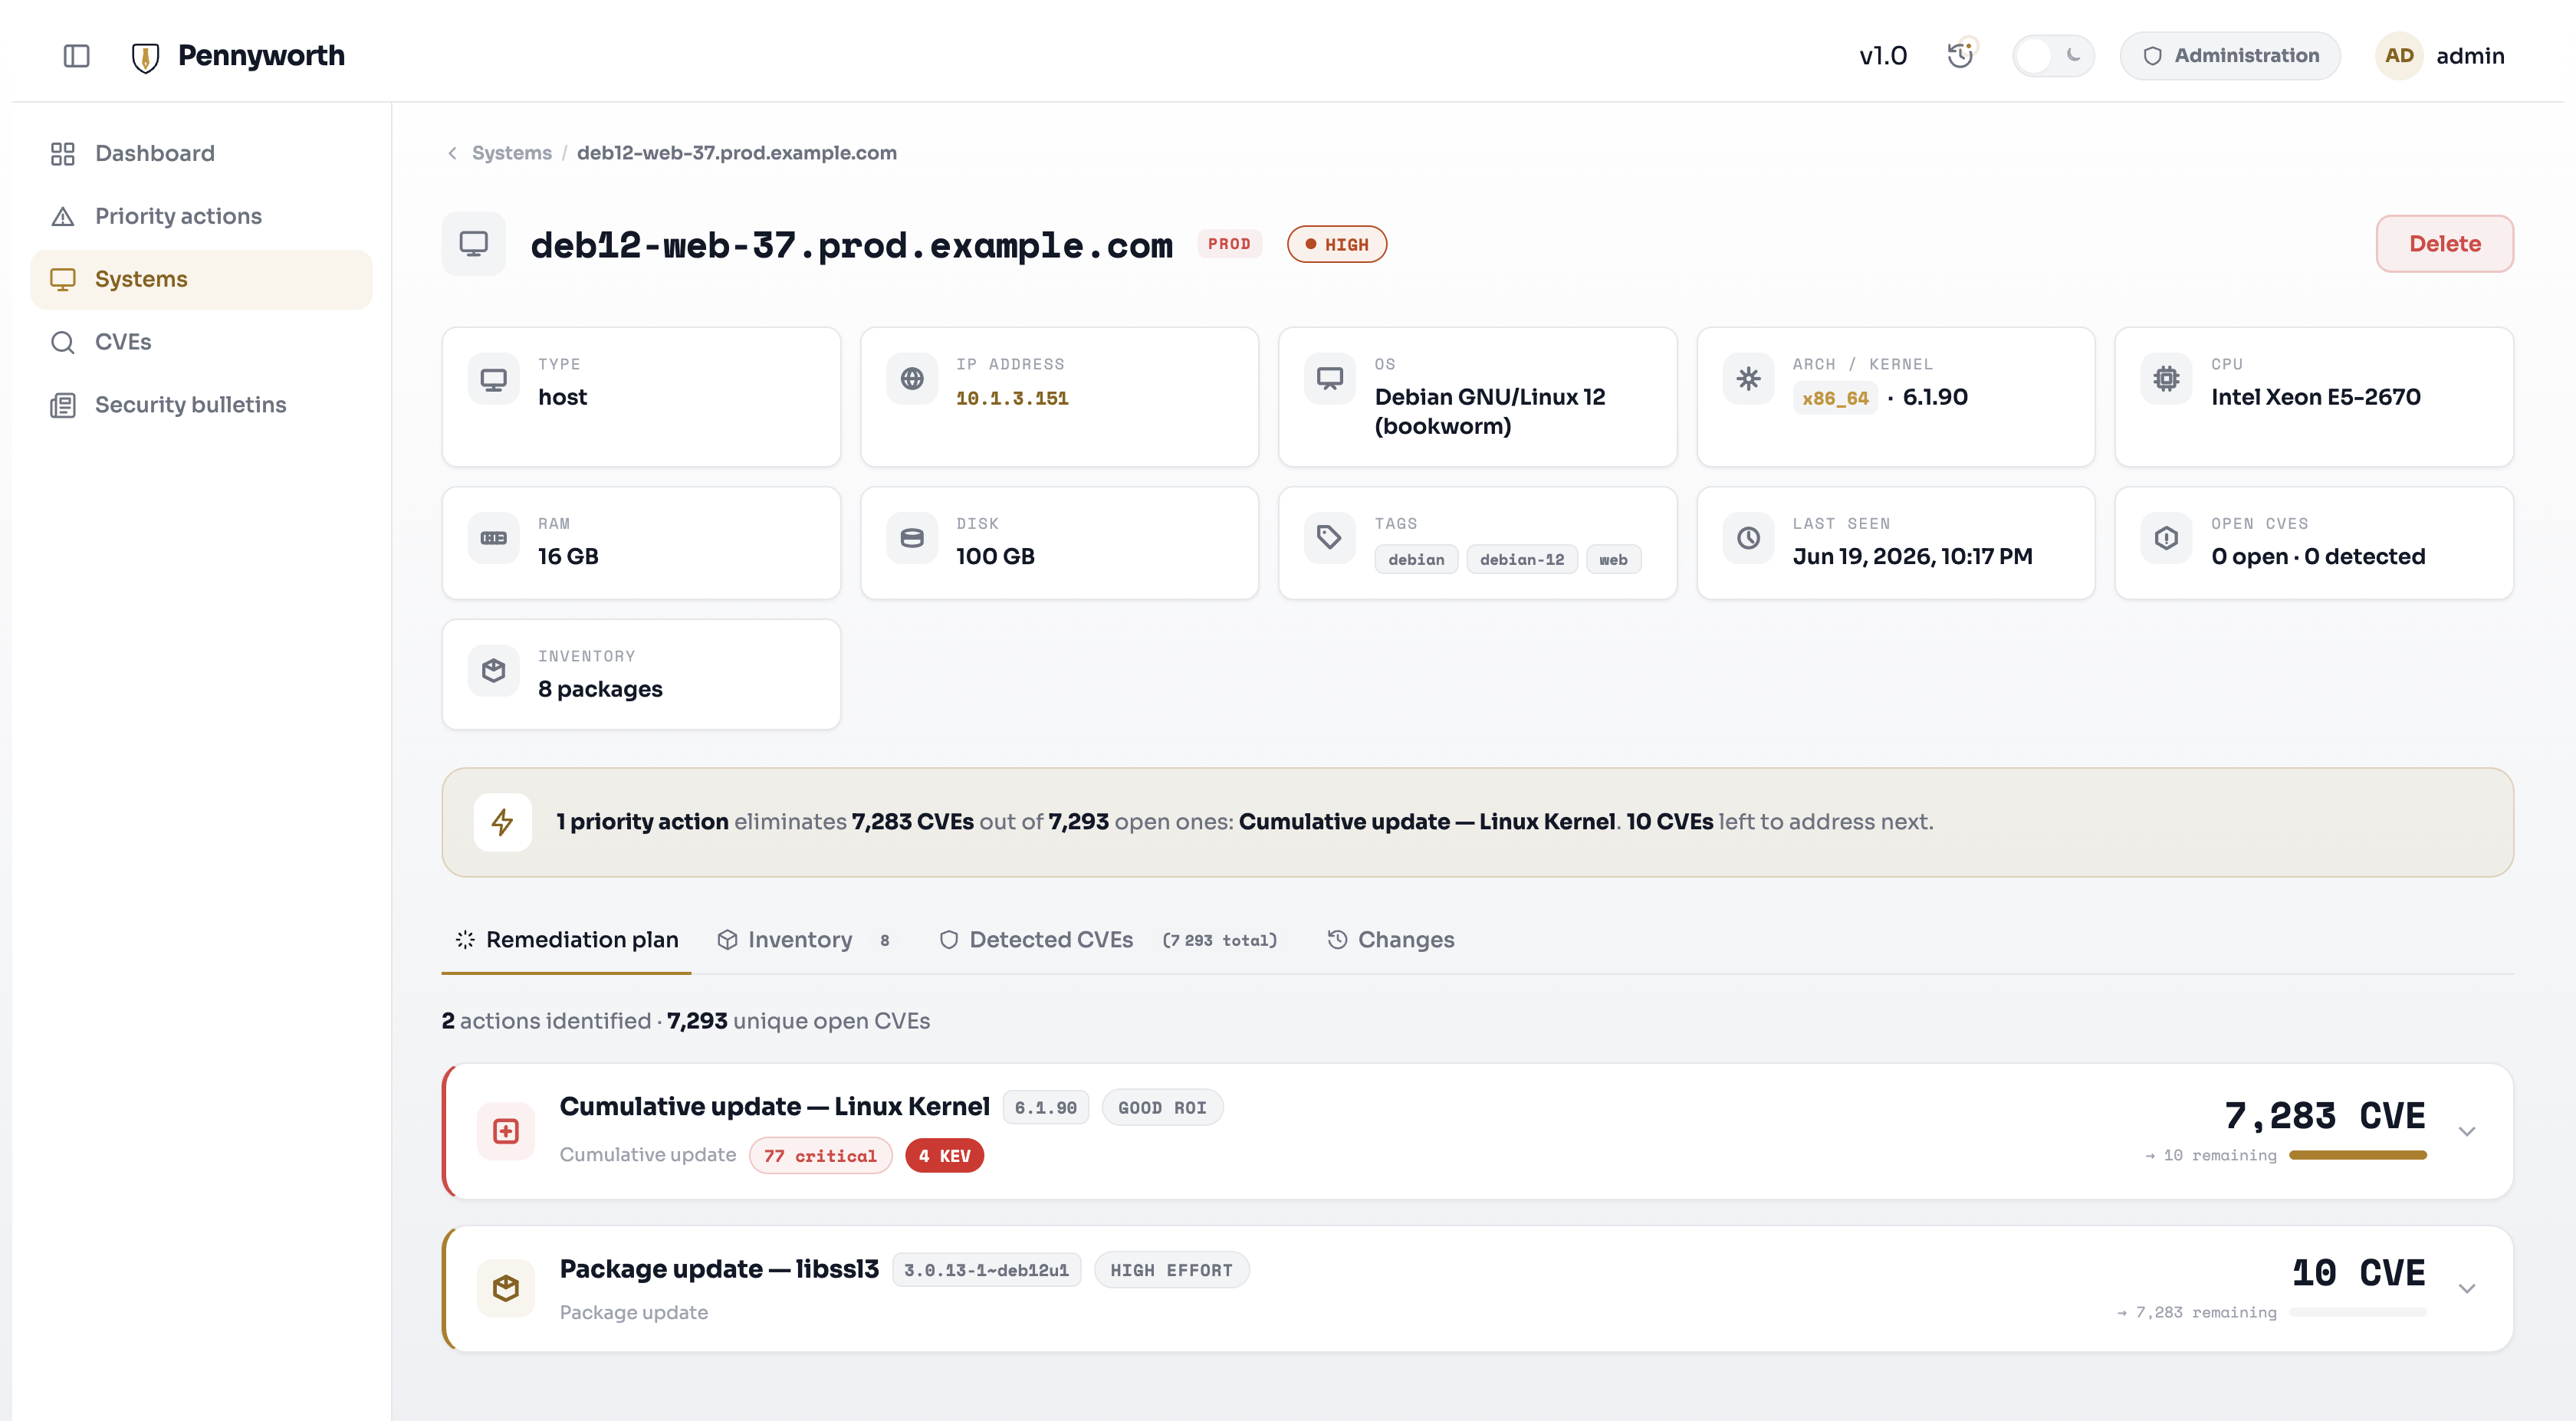Click the Disk storage icon

(x=912, y=538)
